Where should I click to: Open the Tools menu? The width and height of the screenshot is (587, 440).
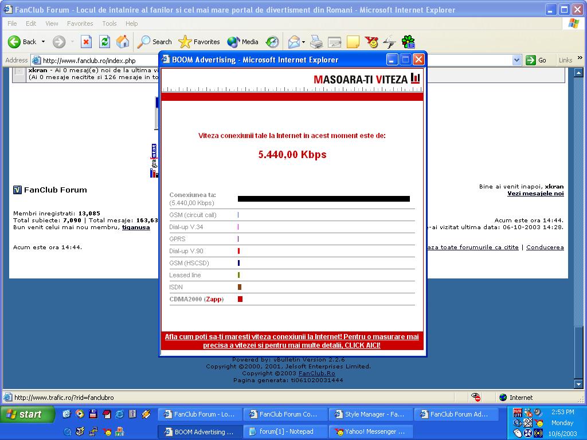tap(109, 23)
